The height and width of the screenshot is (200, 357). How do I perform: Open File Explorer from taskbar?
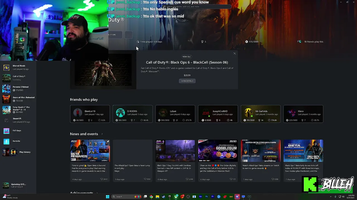coord(157,197)
